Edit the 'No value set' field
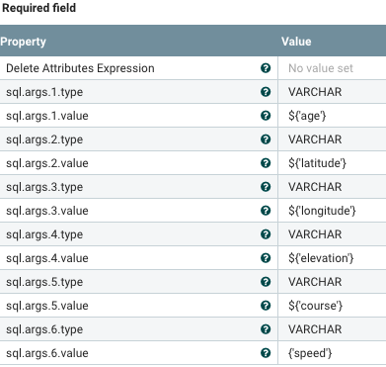 [x=332, y=68]
